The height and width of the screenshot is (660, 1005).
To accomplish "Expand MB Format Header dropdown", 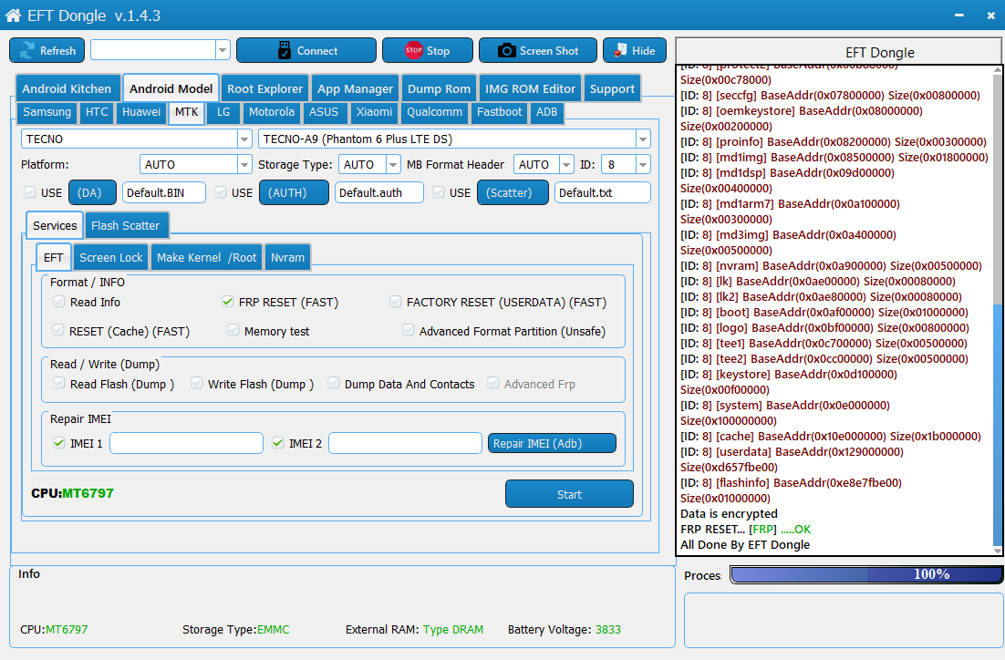I will tap(566, 165).
